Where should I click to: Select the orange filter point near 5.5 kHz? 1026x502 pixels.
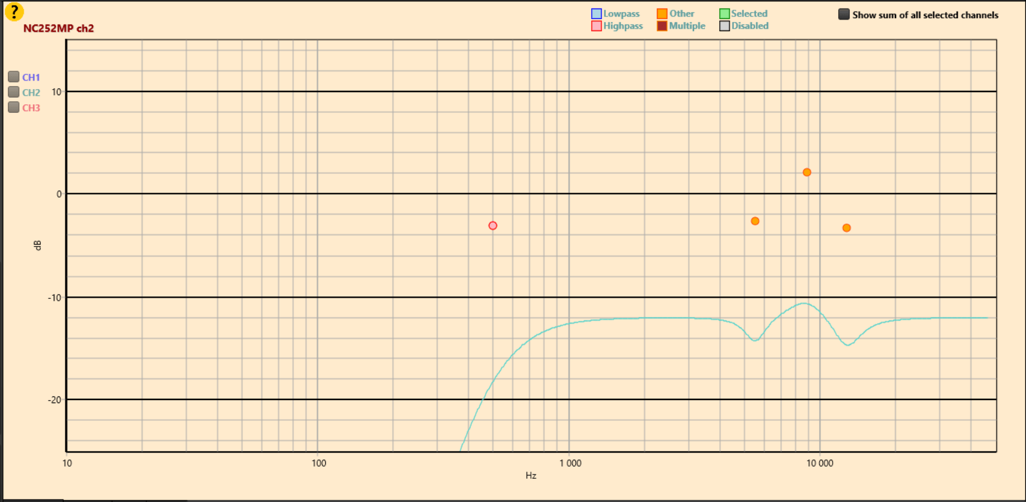(755, 221)
